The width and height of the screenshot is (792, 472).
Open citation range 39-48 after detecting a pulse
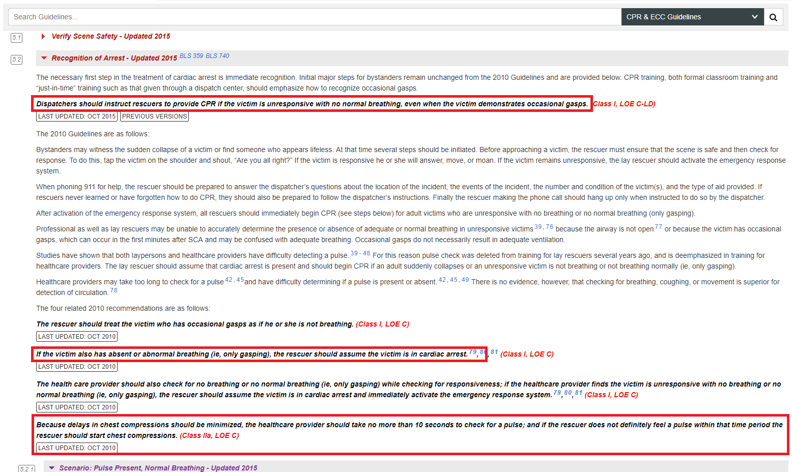coord(360,253)
